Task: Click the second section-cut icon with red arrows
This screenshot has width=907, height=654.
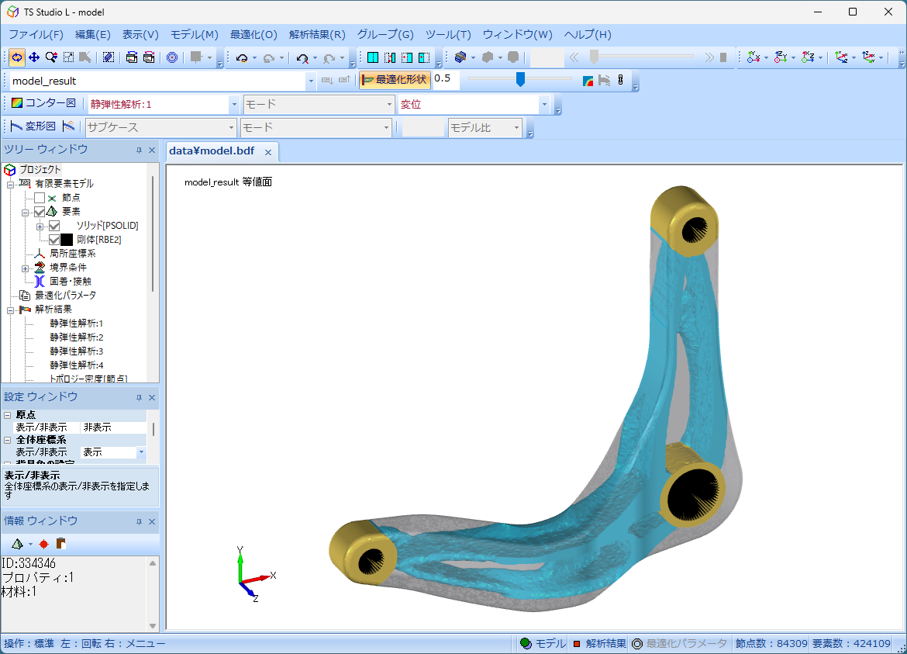Action: pyautogui.click(x=390, y=57)
